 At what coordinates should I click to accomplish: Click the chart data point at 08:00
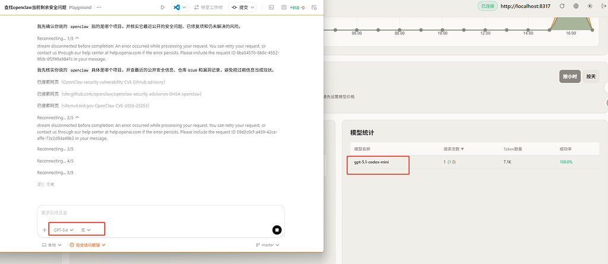[x=400, y=30]
